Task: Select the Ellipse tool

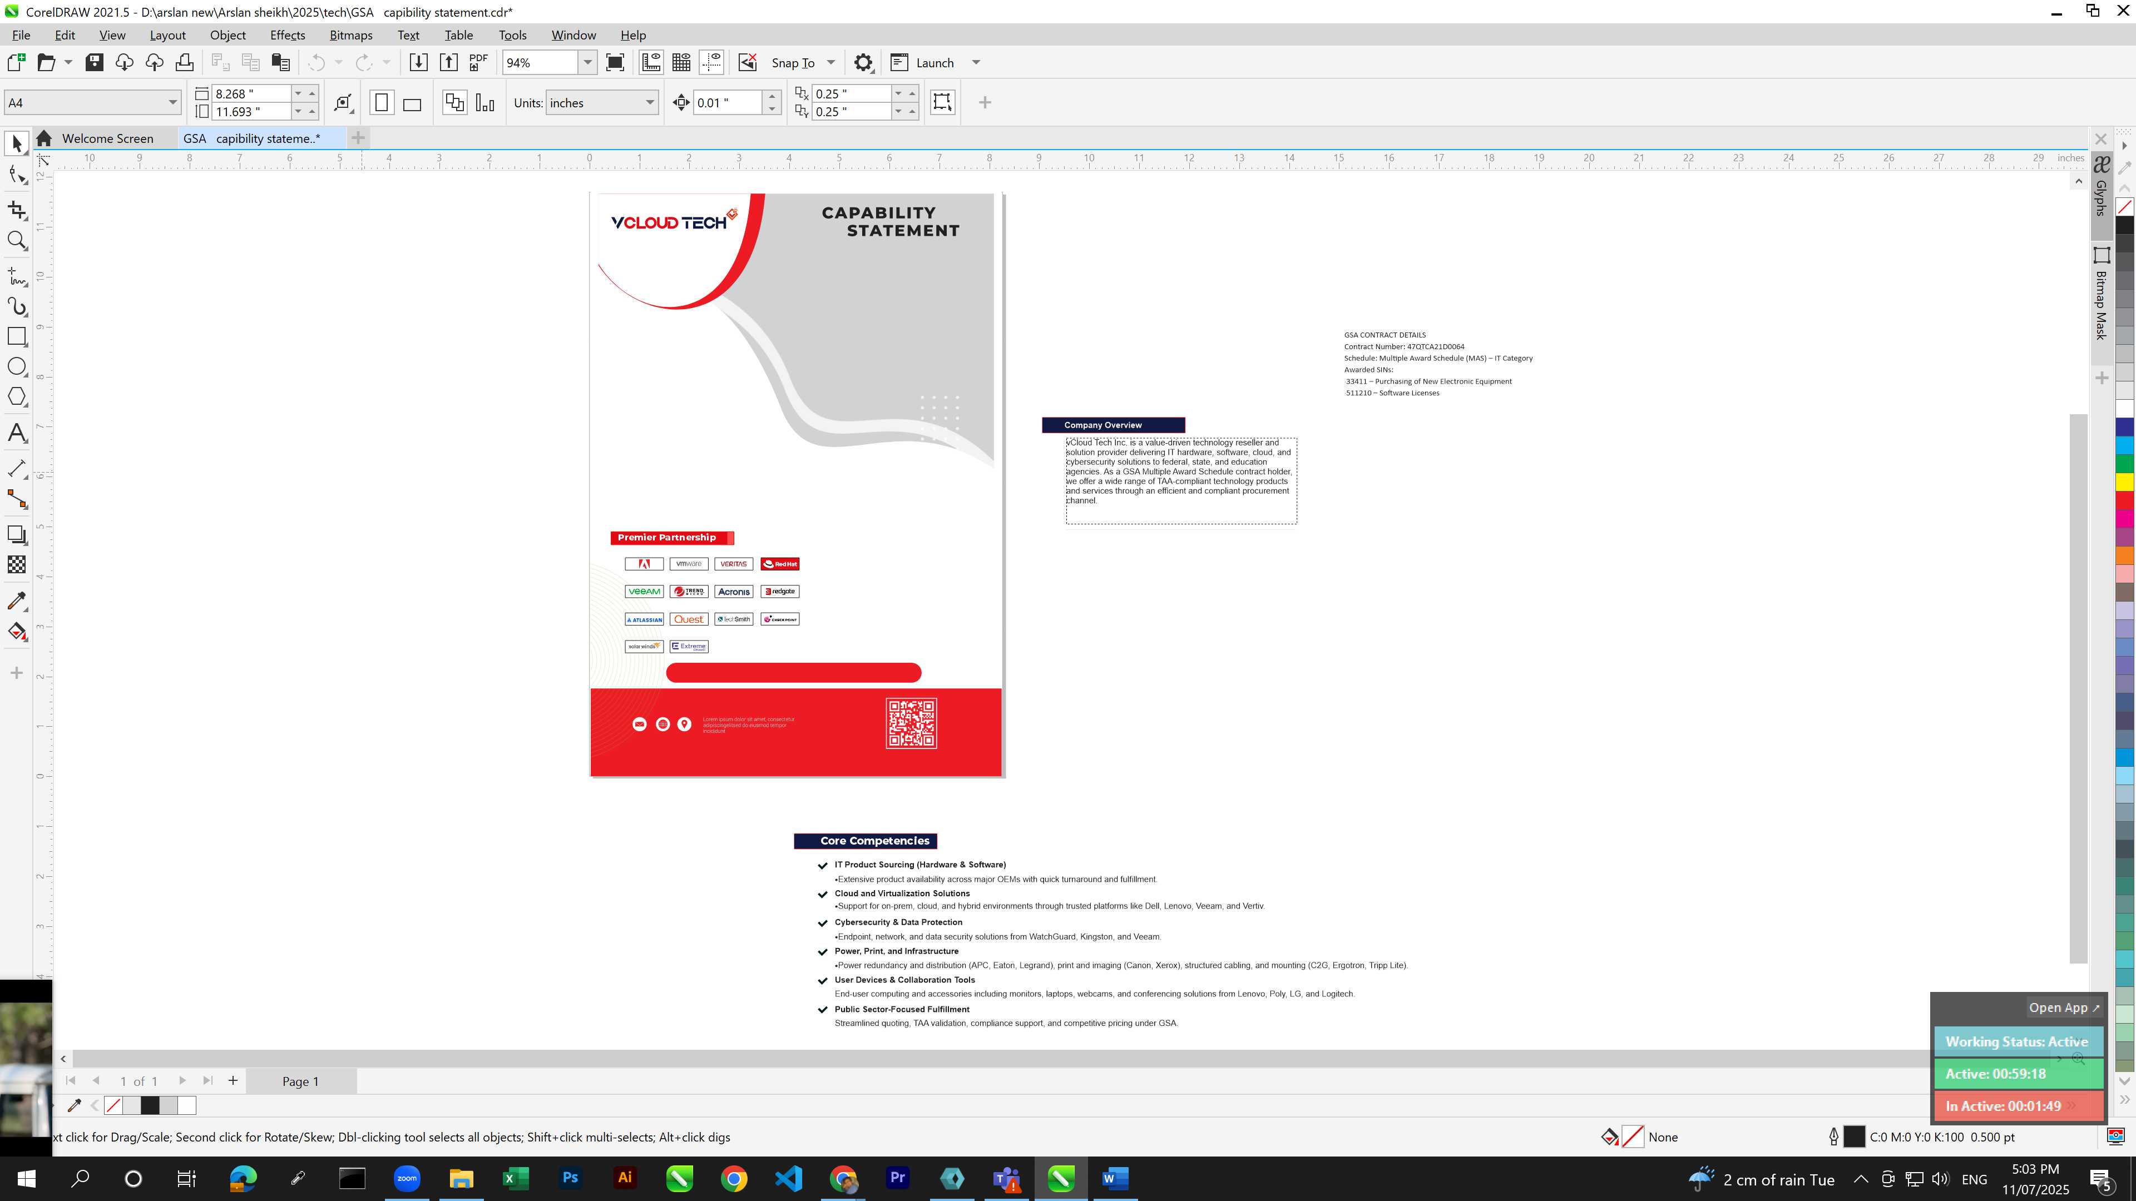Action: point(17,366)
